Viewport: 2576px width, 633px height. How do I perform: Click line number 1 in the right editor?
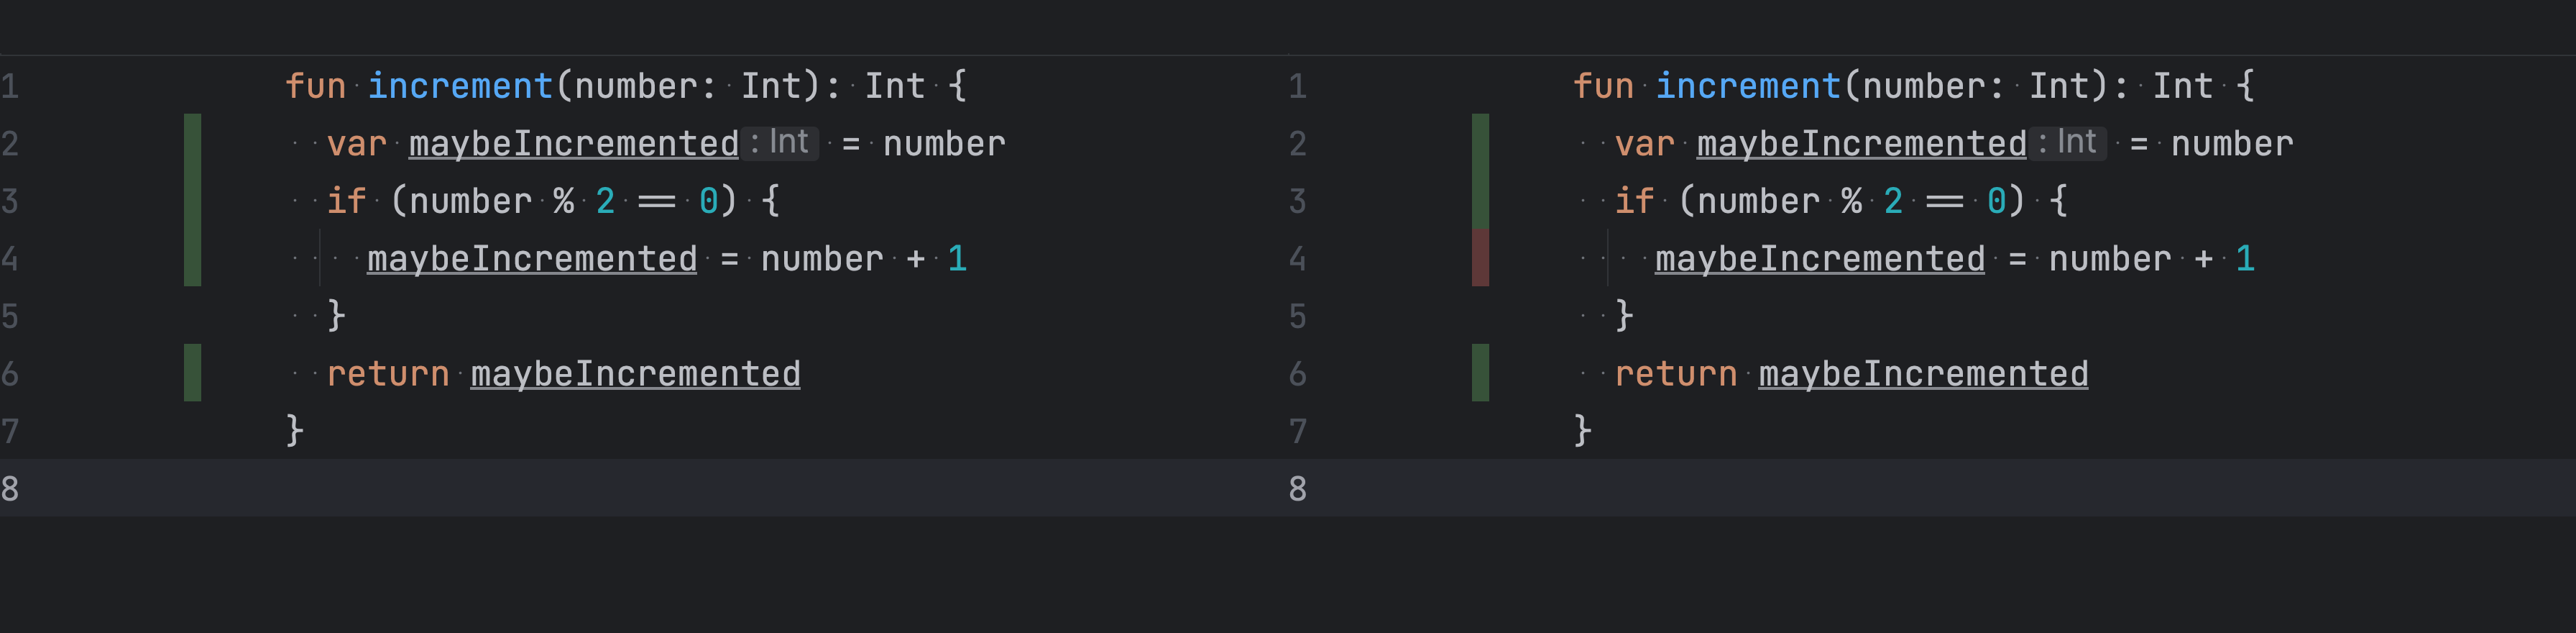tap(1297, 86)
